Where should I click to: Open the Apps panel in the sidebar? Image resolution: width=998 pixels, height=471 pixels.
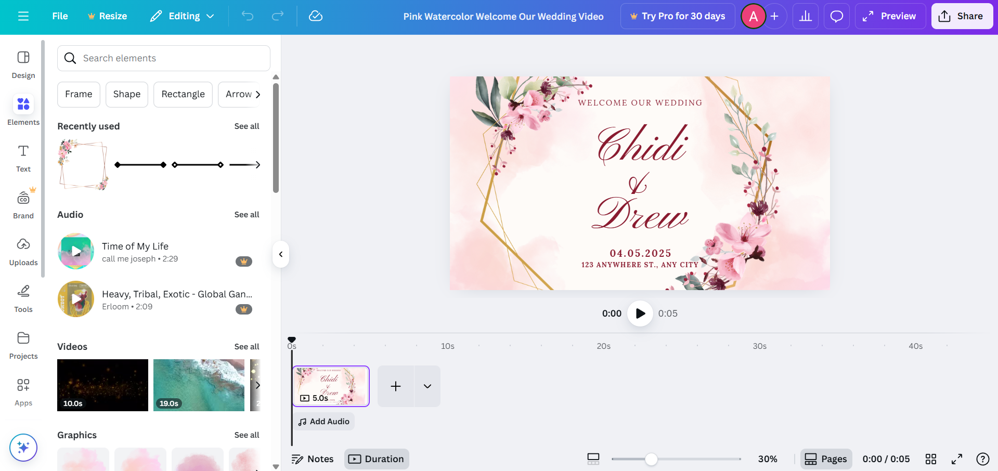coord(23,391)
